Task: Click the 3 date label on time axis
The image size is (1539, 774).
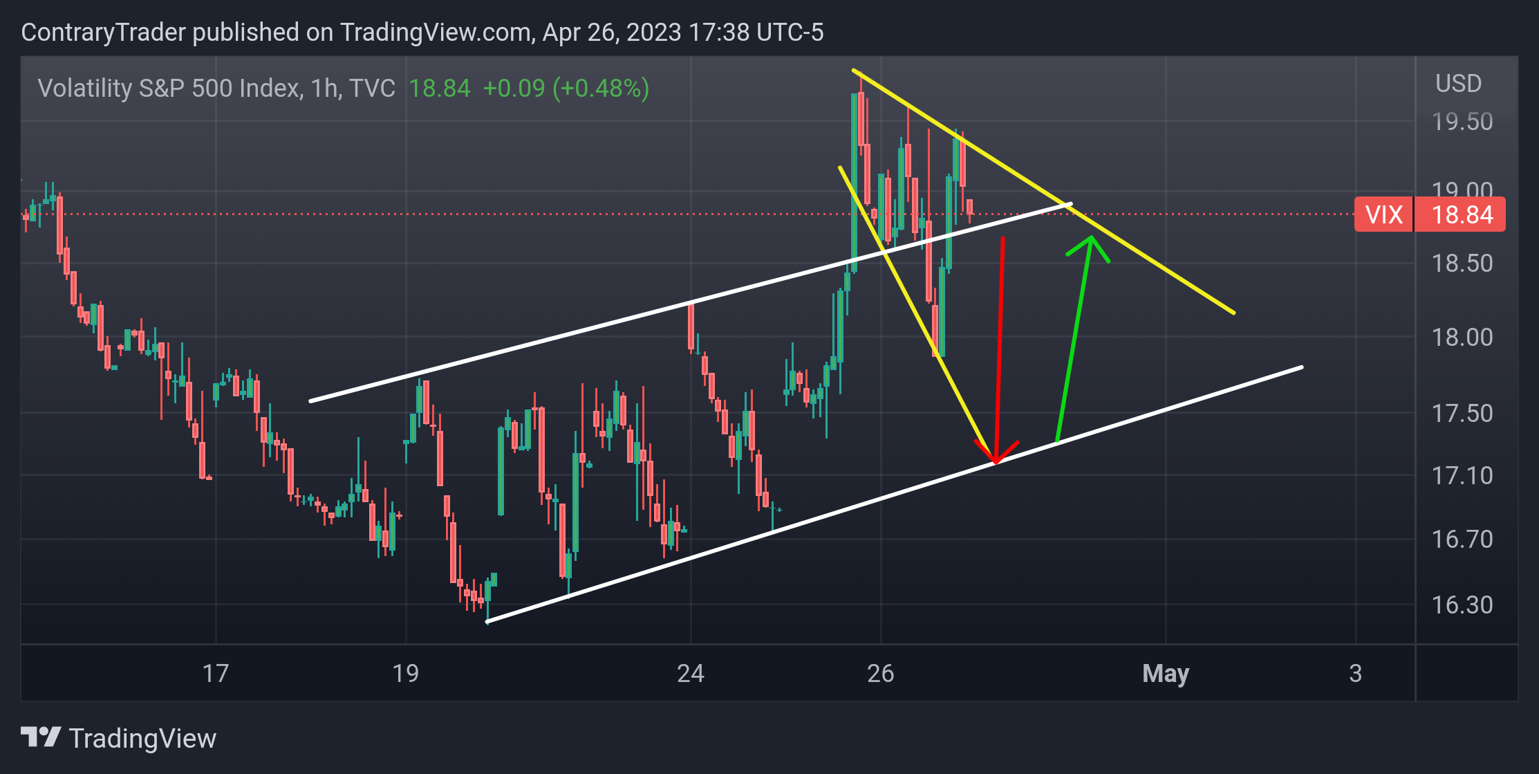Action: pyautogui.click(x=1356, y=673)
